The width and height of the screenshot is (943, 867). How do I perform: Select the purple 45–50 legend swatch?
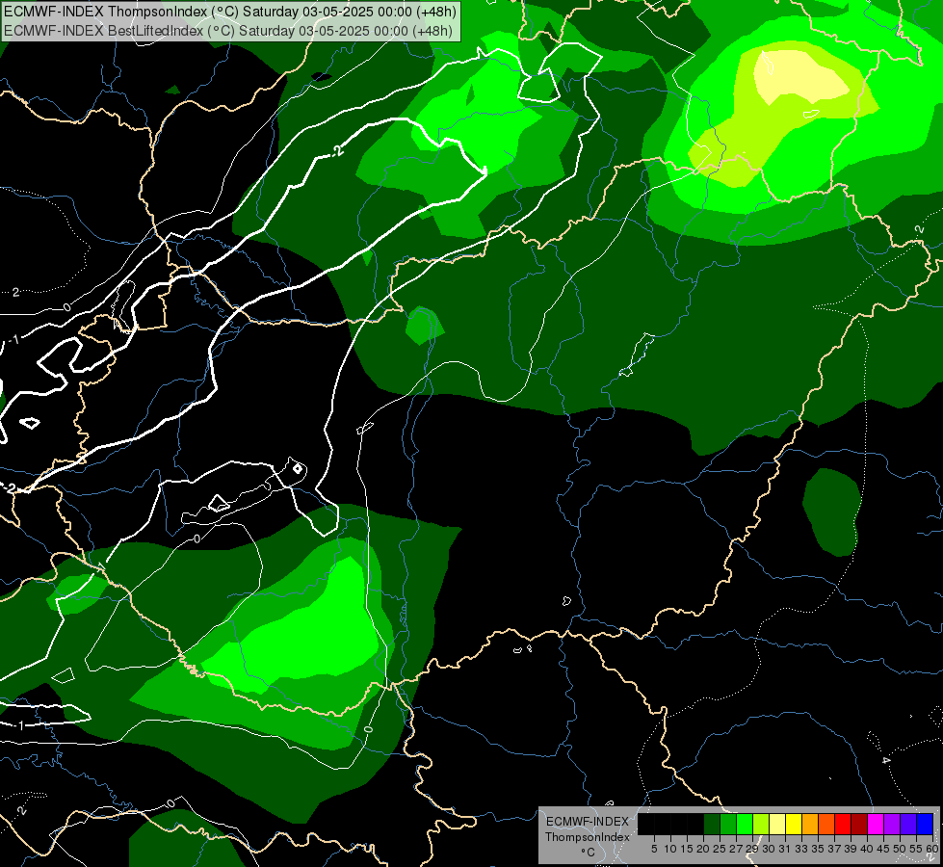point(891,824)
